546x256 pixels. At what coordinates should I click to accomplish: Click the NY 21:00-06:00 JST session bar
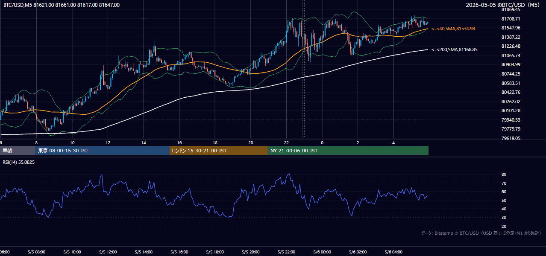pyautogui.click(x=348, y=151)
